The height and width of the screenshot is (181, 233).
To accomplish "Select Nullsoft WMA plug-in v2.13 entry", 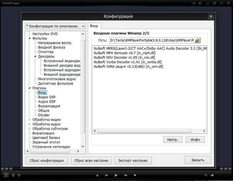I will pos(128,66).
